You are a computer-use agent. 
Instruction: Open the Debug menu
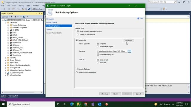[21, 6]
